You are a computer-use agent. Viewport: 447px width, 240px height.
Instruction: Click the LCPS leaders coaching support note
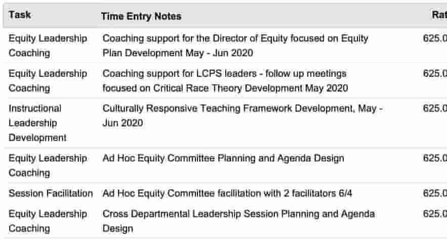coord(225,81)
